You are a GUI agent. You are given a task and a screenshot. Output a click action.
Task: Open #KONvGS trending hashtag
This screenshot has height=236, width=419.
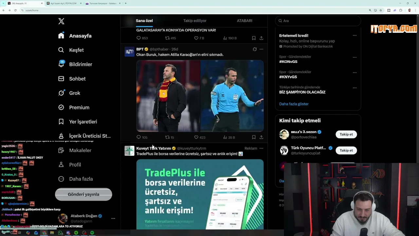(x=288, y=62)
